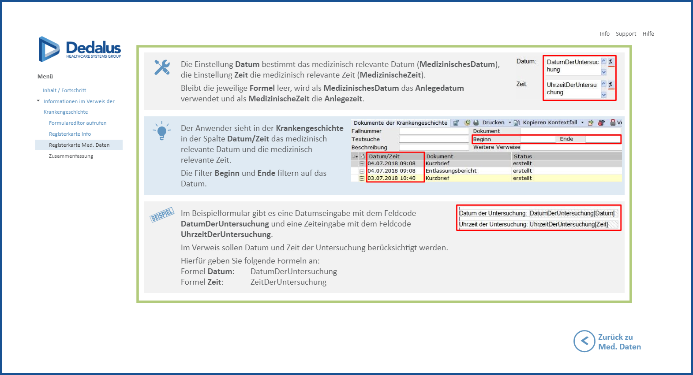The image size is (693, 375).
Task: Click the copy icon before Kopieren Kontextfall
Action: coord(517,123)
